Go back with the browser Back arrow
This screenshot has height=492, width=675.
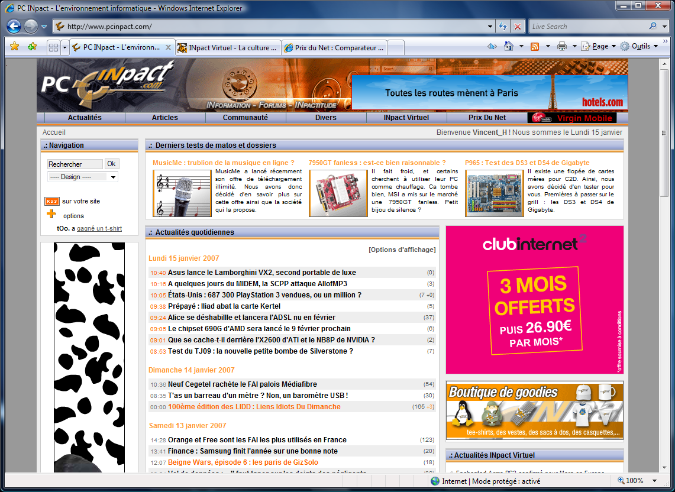tap(14, 26)
